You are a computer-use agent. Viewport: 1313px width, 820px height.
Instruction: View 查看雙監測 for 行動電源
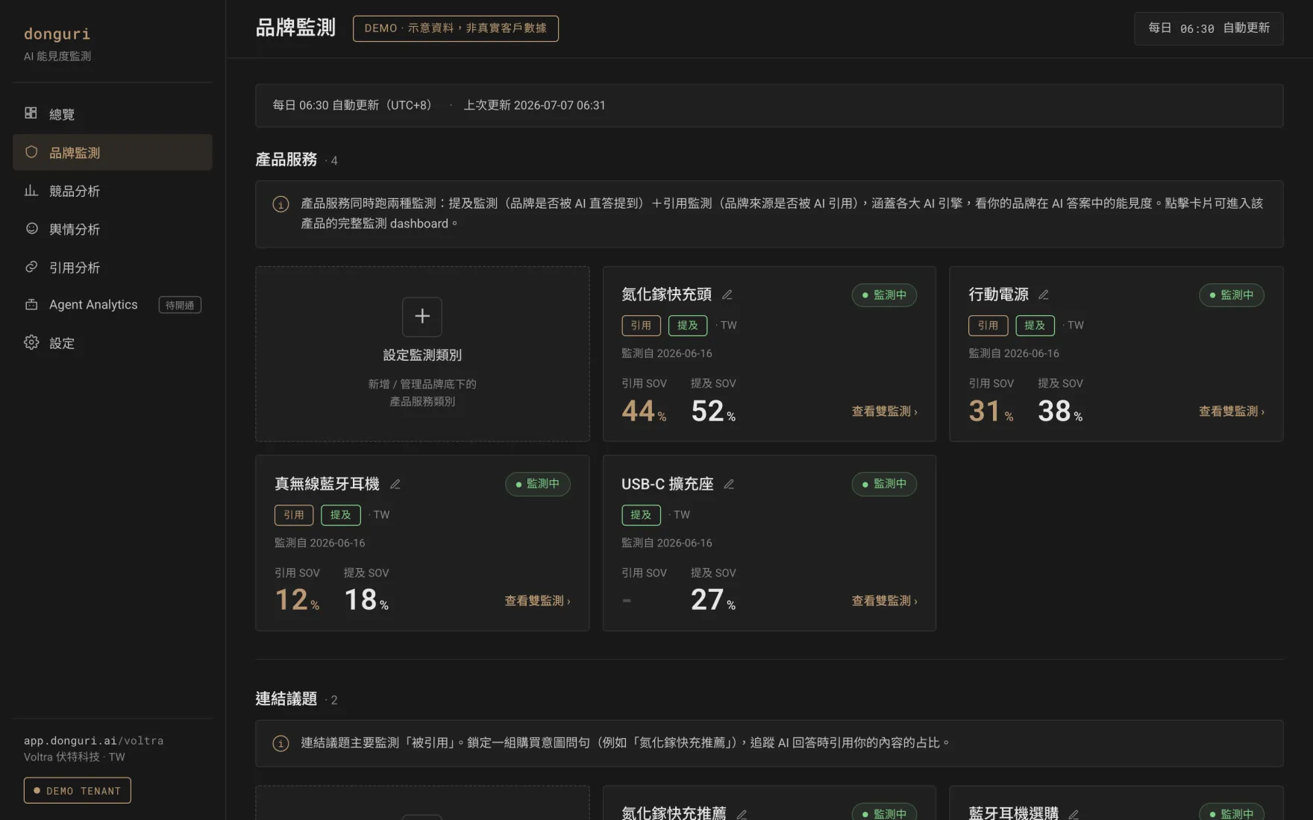tap(1232, 411)
